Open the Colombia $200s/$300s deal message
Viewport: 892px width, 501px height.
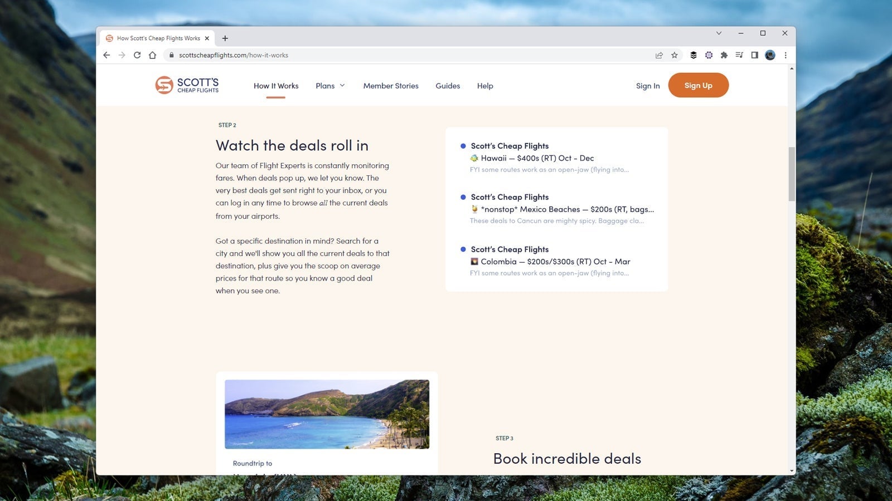556,261
